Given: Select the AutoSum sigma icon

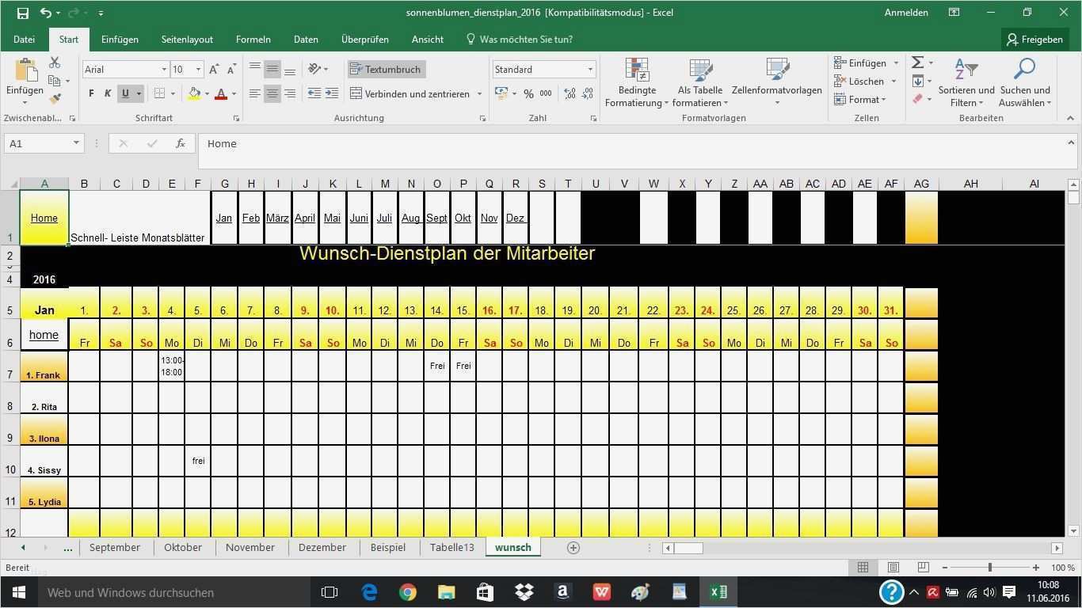Looking at the screenshot, I should pyautogui.click(x=916, y=63).
